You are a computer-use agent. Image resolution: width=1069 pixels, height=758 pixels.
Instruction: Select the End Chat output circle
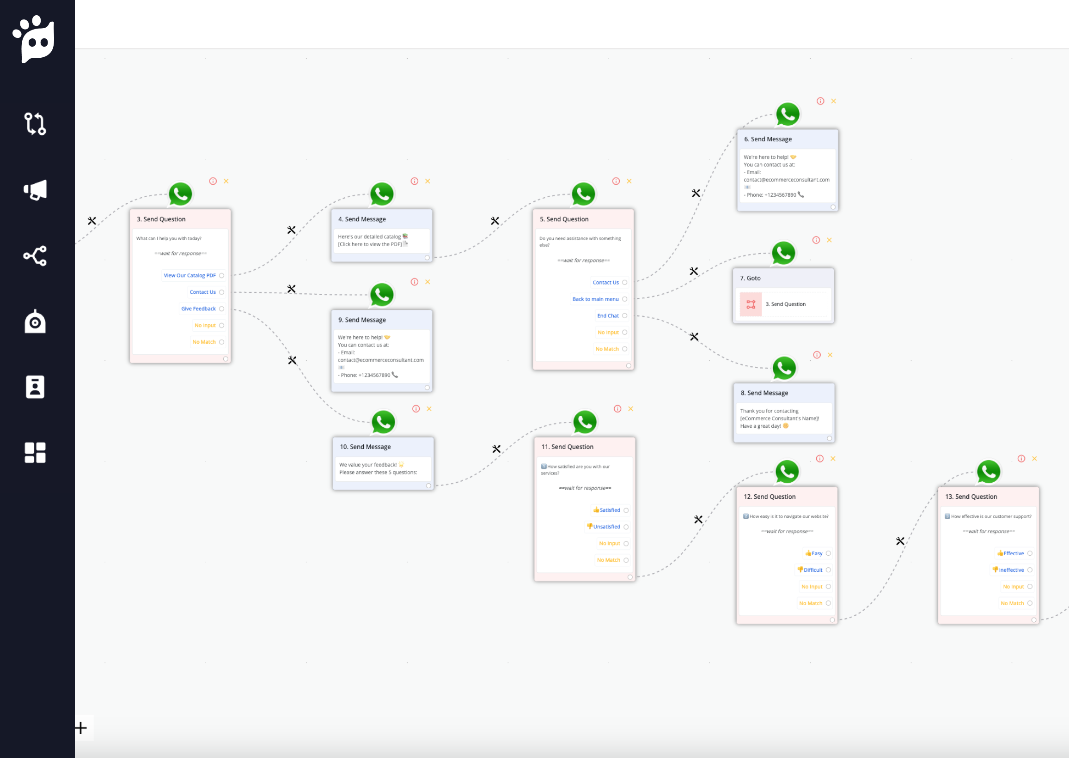[625, 316]
